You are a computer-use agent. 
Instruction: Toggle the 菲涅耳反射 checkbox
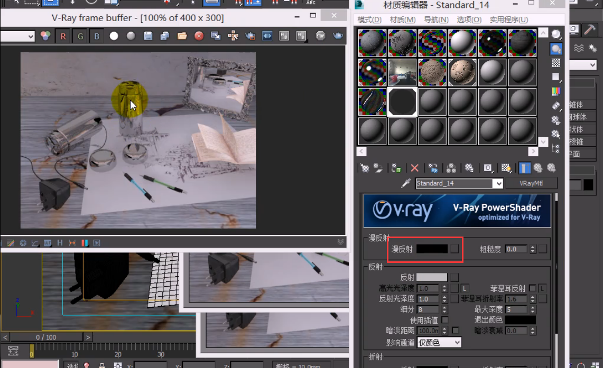click(532, 288)
